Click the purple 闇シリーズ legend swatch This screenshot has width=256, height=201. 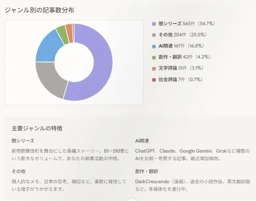[154, 24]
